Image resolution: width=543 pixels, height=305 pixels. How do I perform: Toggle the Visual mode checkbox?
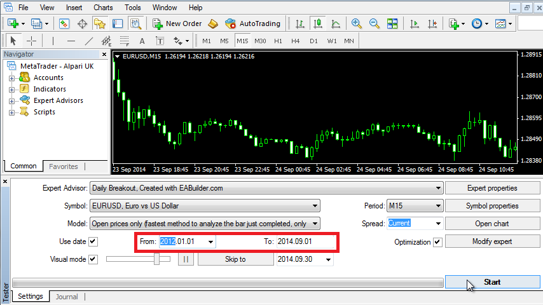click(x=93, y=259)
